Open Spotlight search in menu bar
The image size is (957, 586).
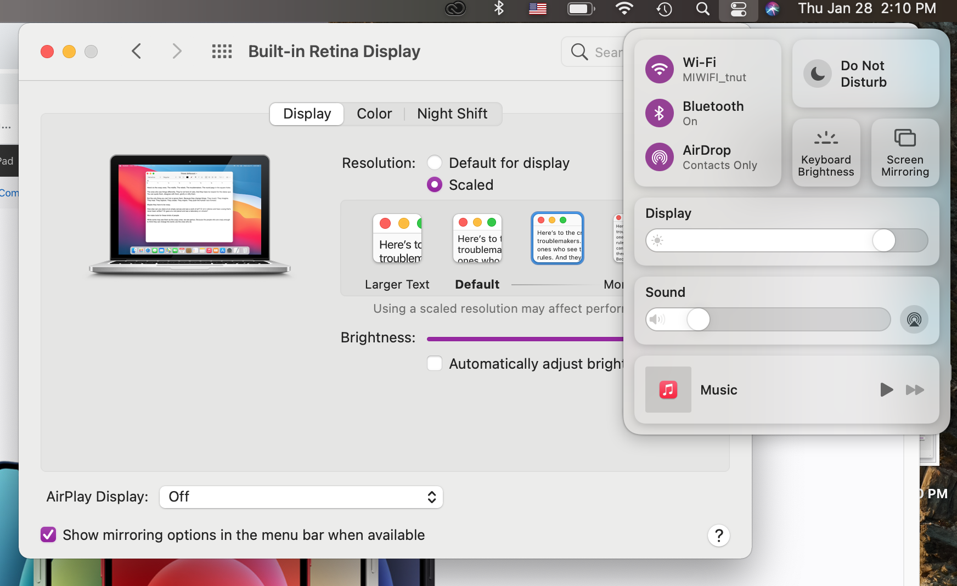pyautogui.click(x=702, y=9)
